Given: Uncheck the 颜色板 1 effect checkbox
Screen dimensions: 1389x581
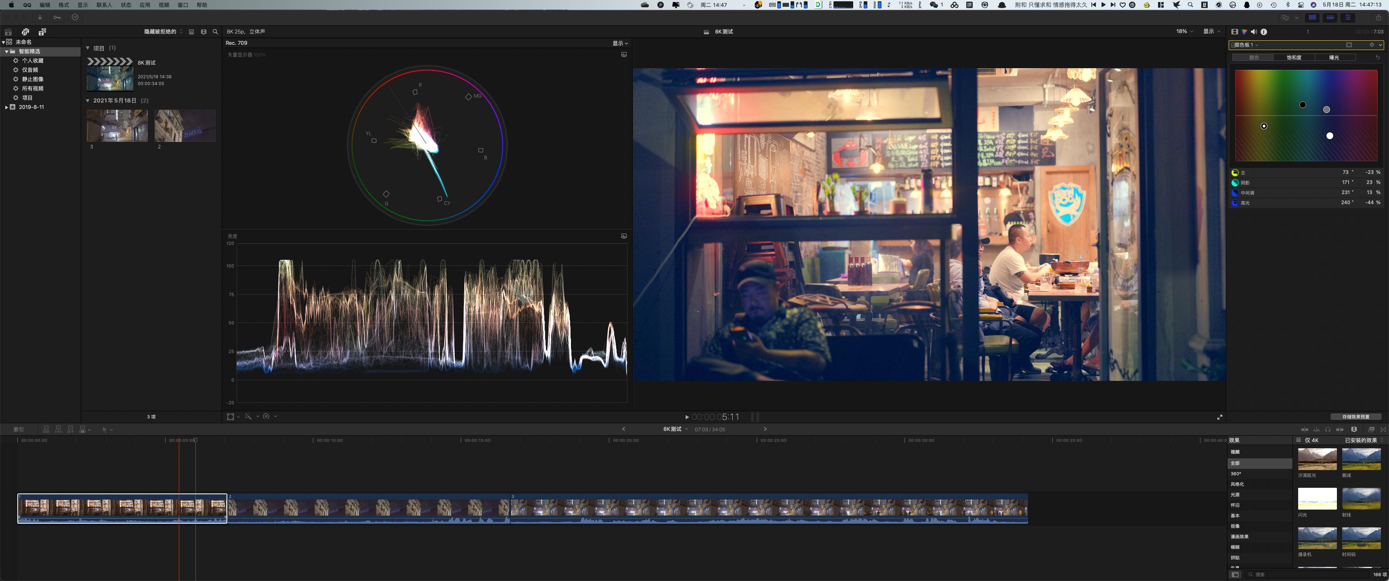Looking at the screenshot, I should [1233, 45].
